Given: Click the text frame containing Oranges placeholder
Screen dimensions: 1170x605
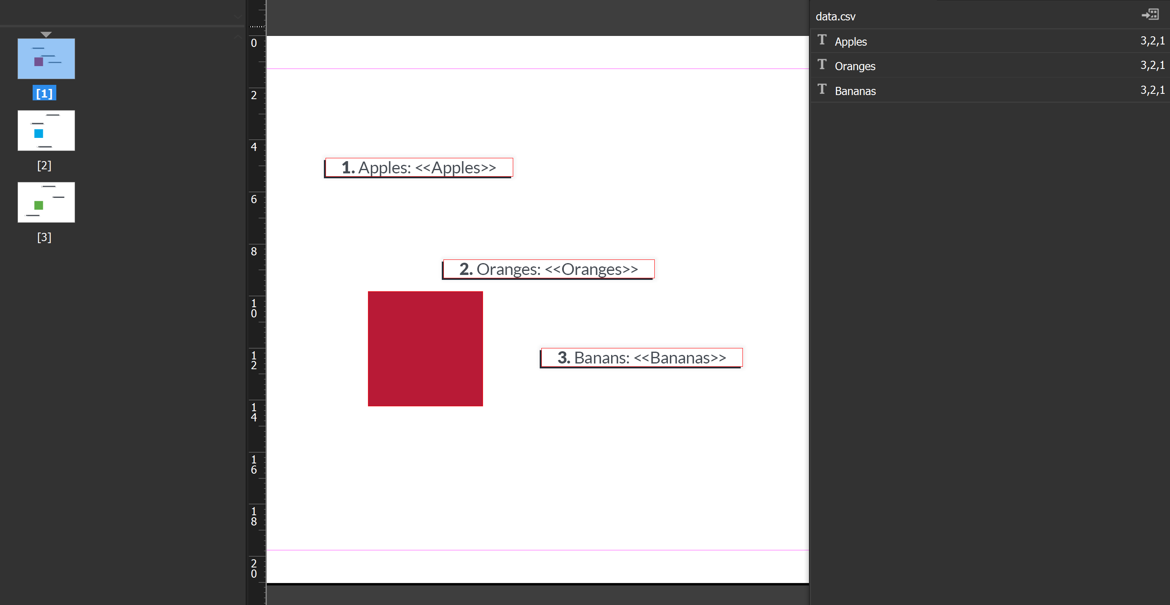Looking at the screenshot, I should (x=548, y=269).
